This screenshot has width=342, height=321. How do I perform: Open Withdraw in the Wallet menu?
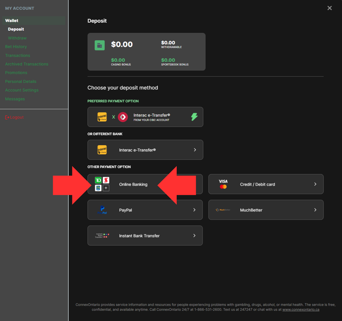[x=17, y=38]
